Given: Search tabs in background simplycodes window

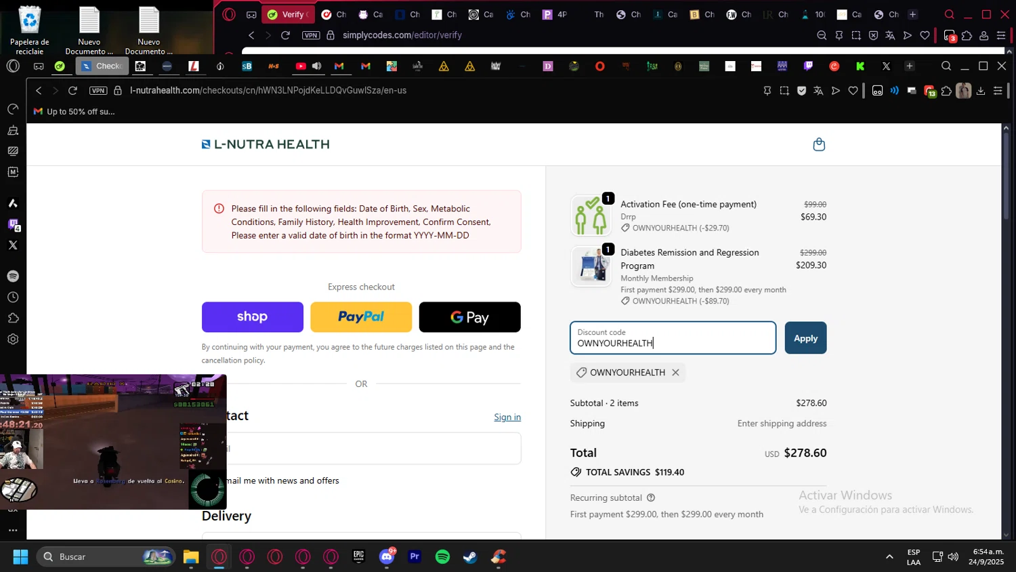Looking at the screenshot, I should click(950, 14).
